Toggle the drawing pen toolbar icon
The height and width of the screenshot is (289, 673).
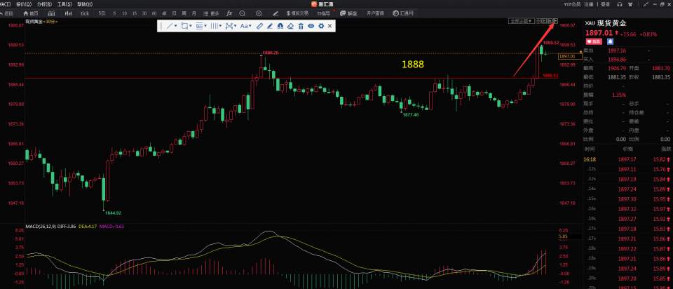click(x=275, y=13)
